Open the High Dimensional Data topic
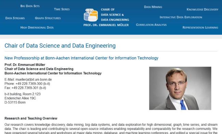This screenshot has height=134, width=222. point(37,27)
